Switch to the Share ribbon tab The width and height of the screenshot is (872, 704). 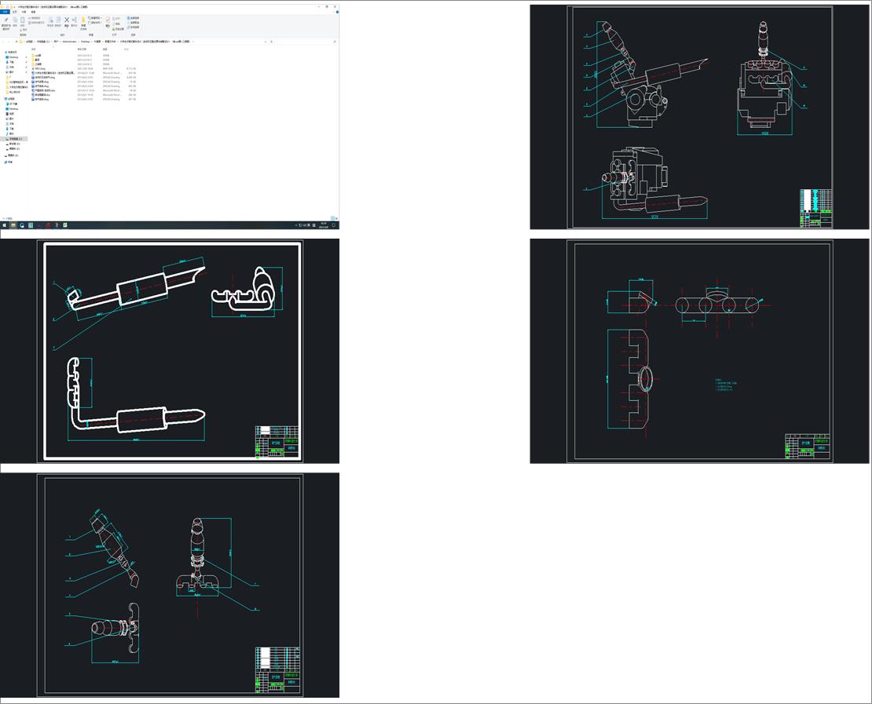click(24, 12)
